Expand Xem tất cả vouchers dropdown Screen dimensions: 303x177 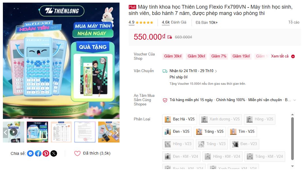coord(283,56)
